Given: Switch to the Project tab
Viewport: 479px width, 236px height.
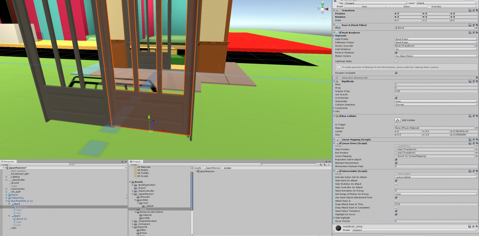Looking at the screenshot, I should coord(137,161).
